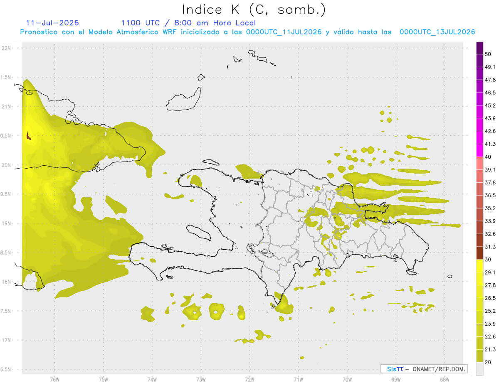
Task: Click the longitude label "68W"
Action: click(445, 379)
